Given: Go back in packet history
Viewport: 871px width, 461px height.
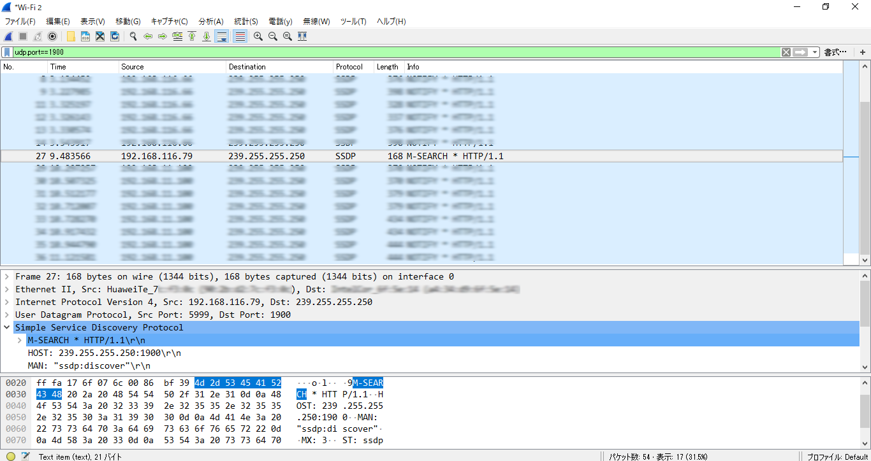Looking at the screenshot, I should [148, 36].
